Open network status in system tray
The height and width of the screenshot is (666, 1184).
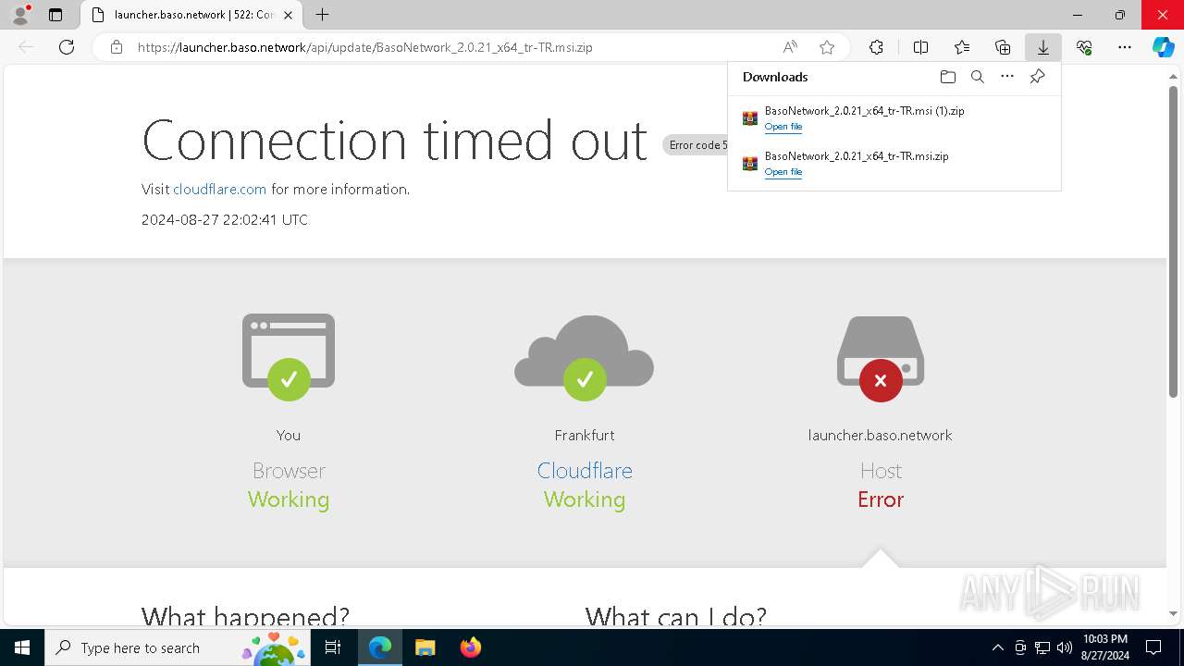click(1042, 647)
